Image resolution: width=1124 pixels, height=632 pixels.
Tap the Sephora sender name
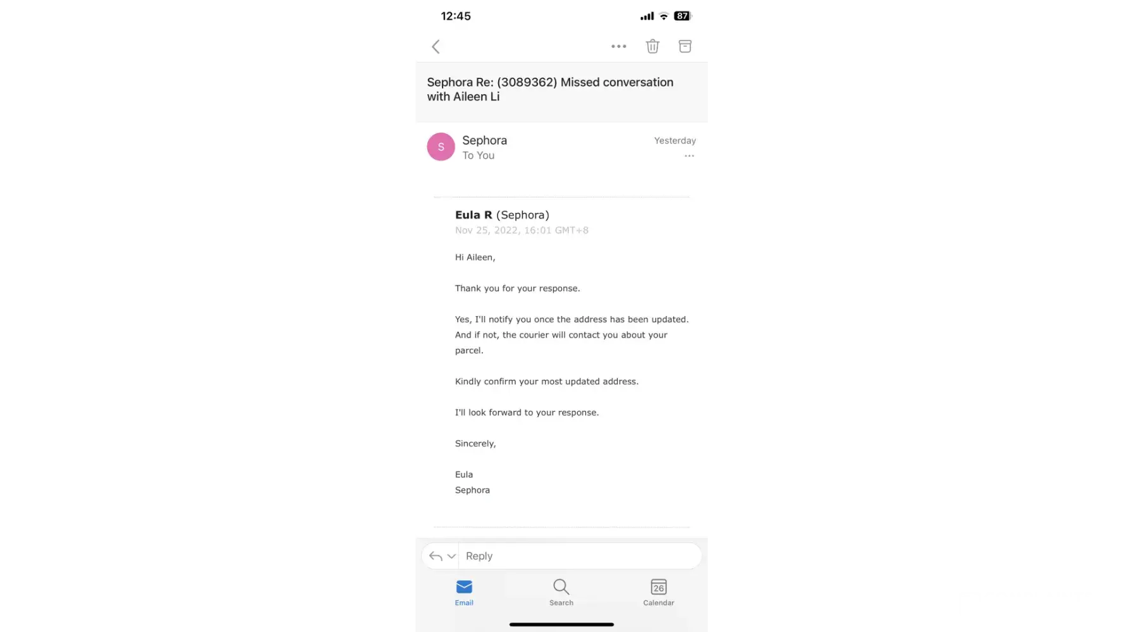[484, 140]
